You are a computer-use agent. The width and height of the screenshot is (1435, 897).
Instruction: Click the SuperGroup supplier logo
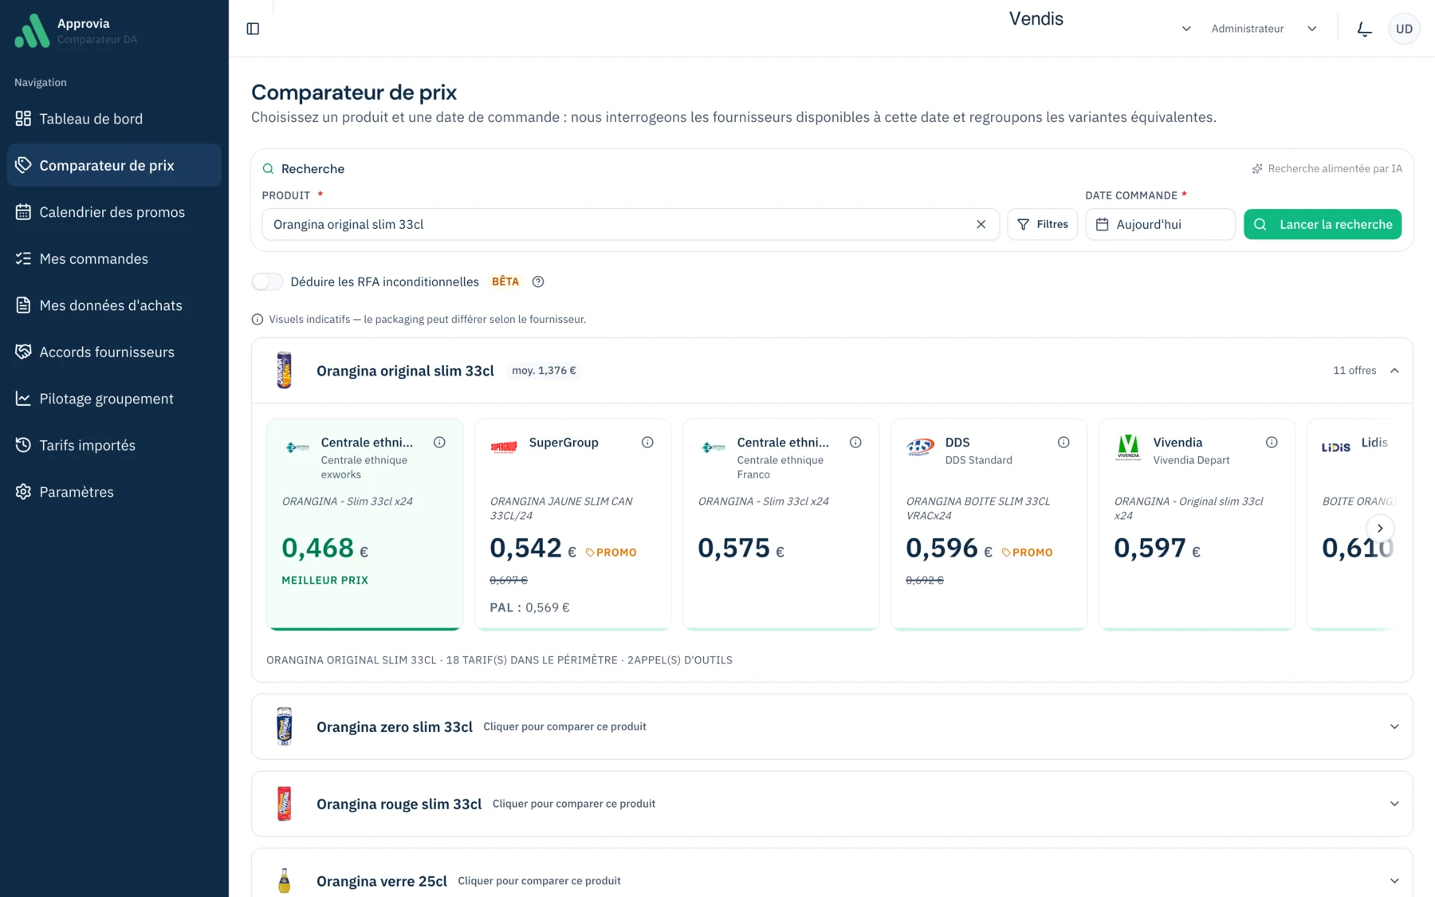click(504, 447)
